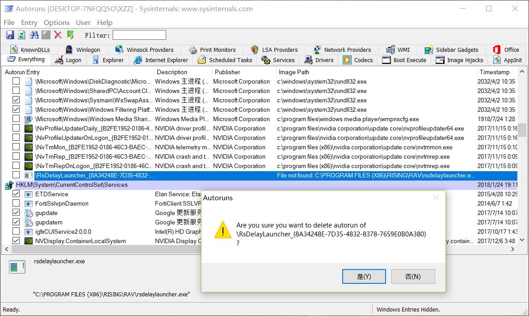Click the rsdelaylauncher.exe preview icon in details pane

tap(17, 267)
